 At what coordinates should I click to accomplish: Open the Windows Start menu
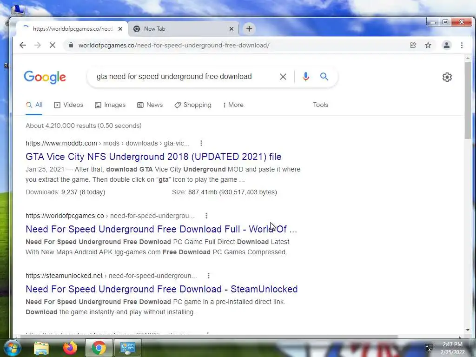click(x=12, y=348)
